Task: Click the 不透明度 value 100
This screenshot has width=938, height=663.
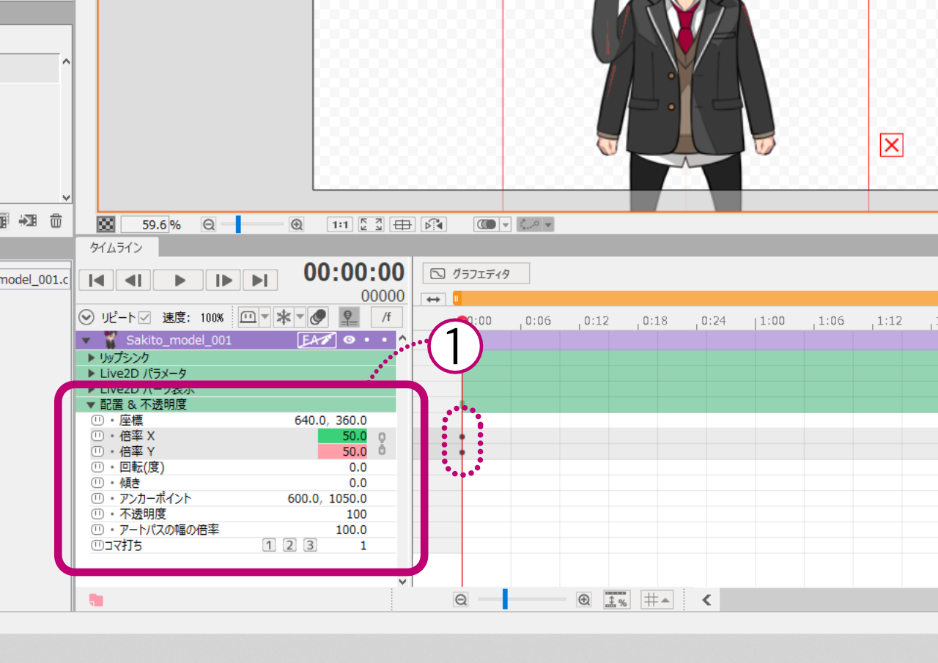Action: point(357,514)
